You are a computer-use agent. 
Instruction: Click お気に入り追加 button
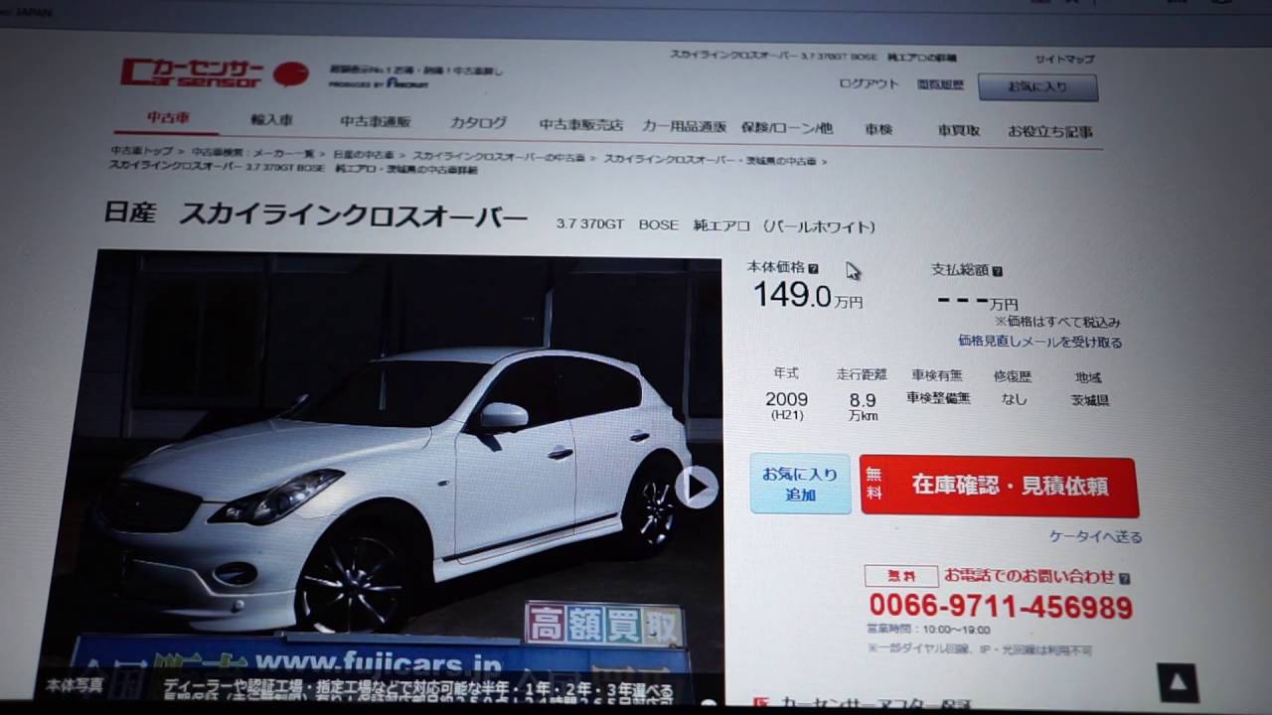click(800, 484)
